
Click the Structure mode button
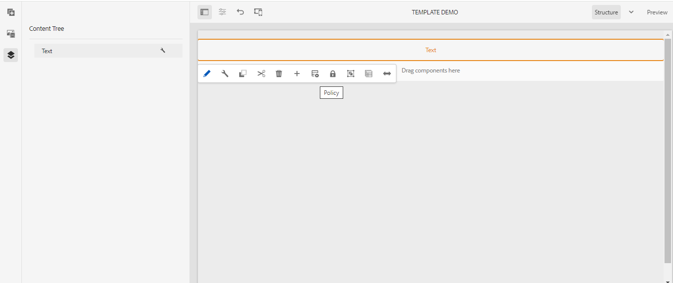606,12
